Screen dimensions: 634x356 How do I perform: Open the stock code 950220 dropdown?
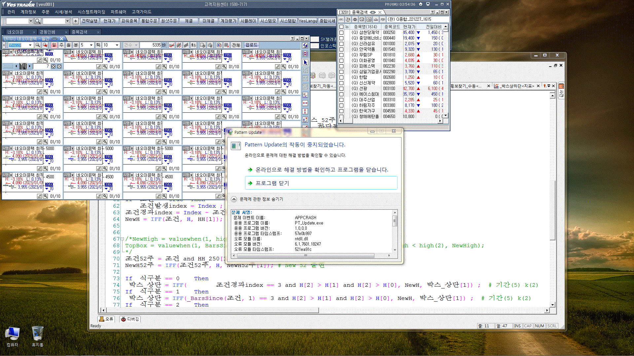[30, 45]
